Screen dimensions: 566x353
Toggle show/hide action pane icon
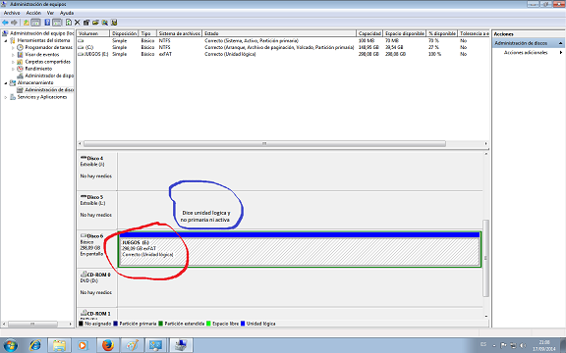pyautogui.click(x=57, y=23)
